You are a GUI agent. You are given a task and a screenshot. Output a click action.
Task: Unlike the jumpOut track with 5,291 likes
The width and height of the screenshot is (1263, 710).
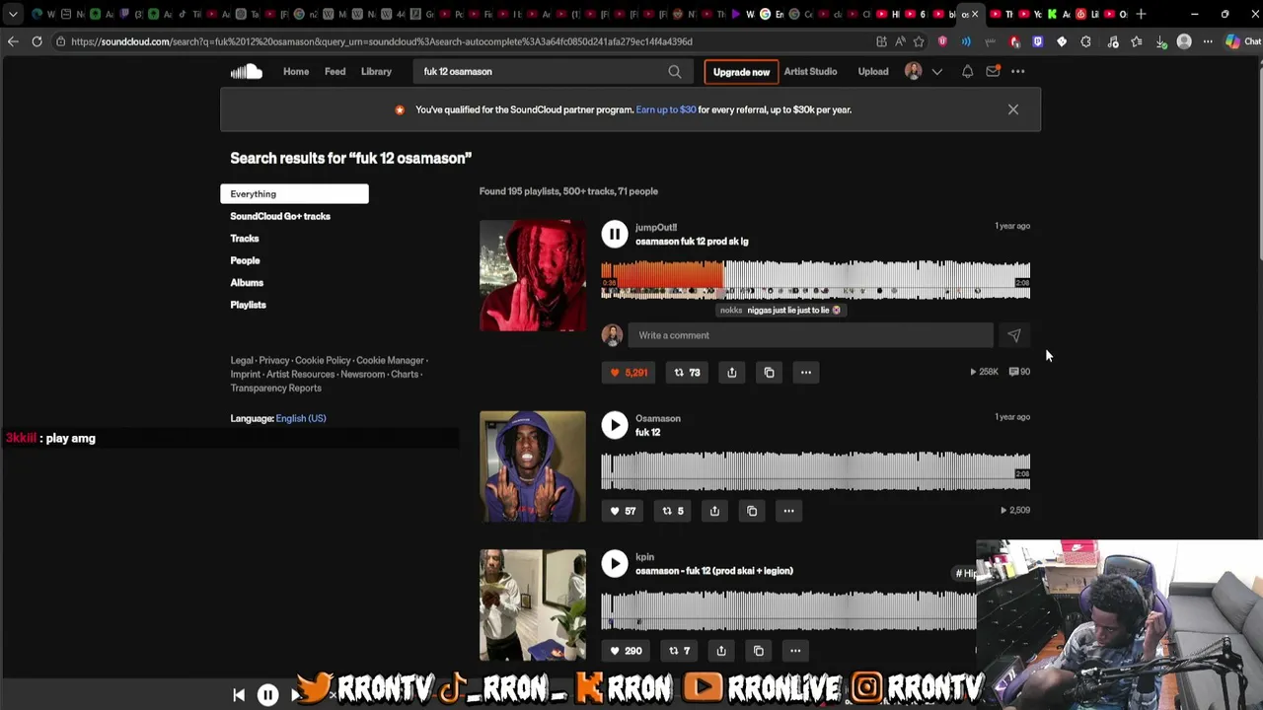629,372
